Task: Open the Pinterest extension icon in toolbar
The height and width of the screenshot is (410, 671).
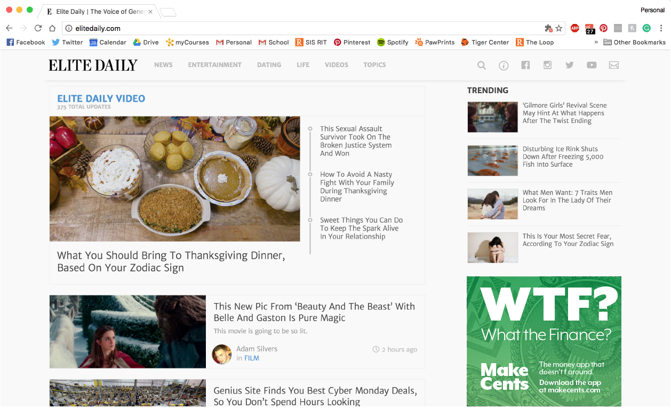Action: pos(603,28)
